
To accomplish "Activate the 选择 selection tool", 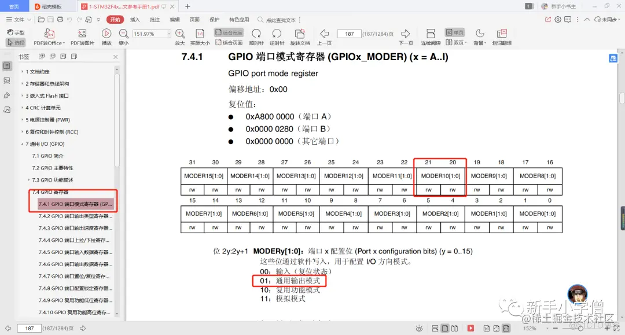I will [x=16, y=42].
